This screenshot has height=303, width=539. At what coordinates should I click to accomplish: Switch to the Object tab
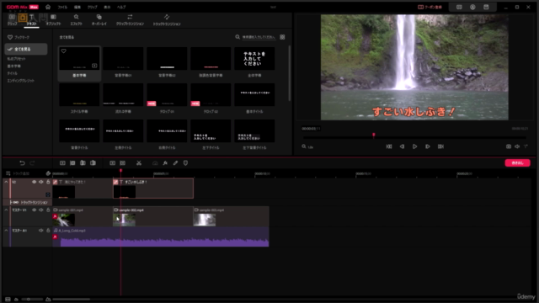pyautogui.click(x=53, y=19)
